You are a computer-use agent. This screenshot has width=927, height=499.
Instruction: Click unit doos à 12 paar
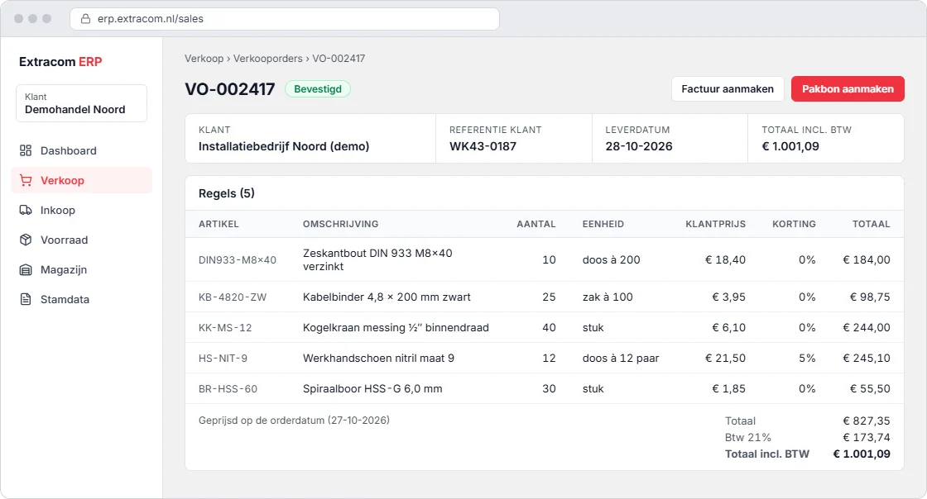[621, 359]
